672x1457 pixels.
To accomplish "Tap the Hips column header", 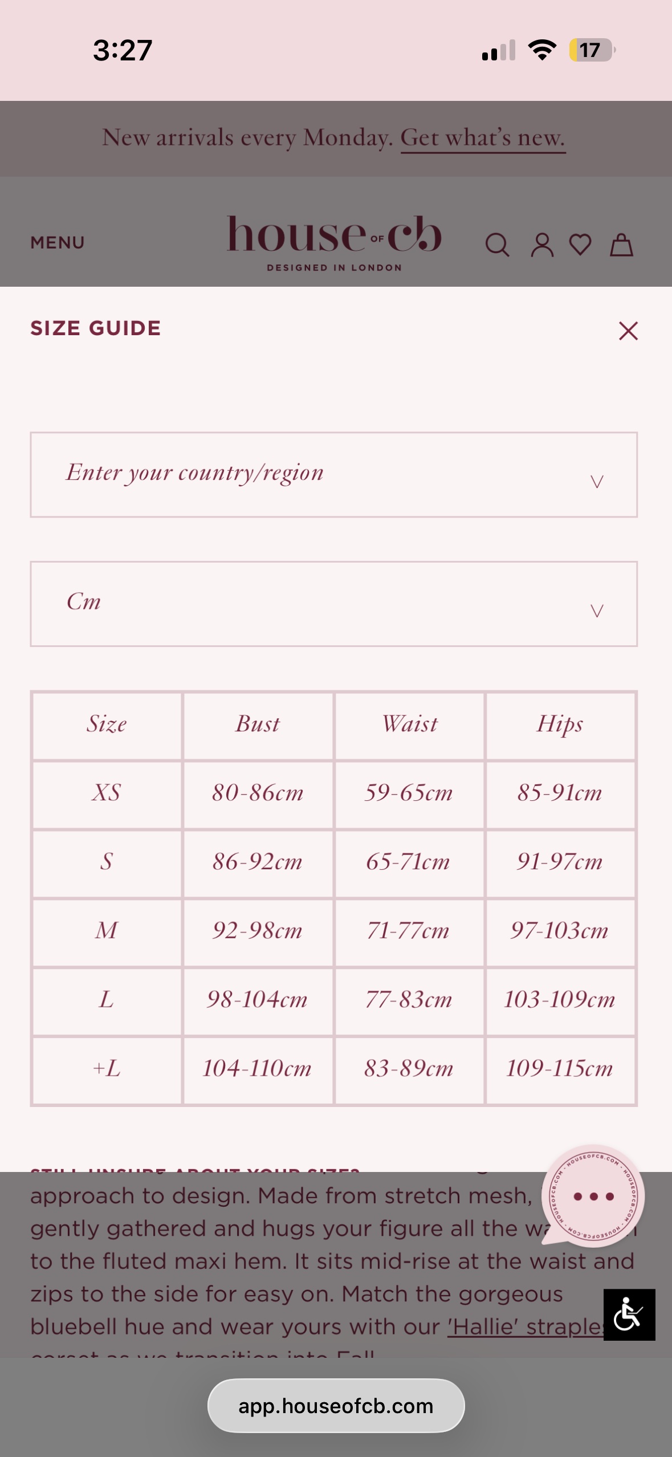I will pos(560,725).
